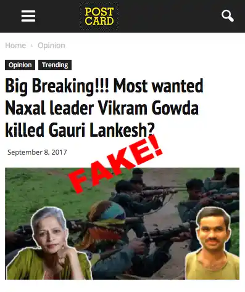Open search with the magnifier icon
This screenshot has height=292, width=245.
(x=228, y=16)
